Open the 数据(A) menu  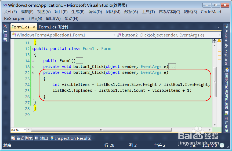pos(131,12)
